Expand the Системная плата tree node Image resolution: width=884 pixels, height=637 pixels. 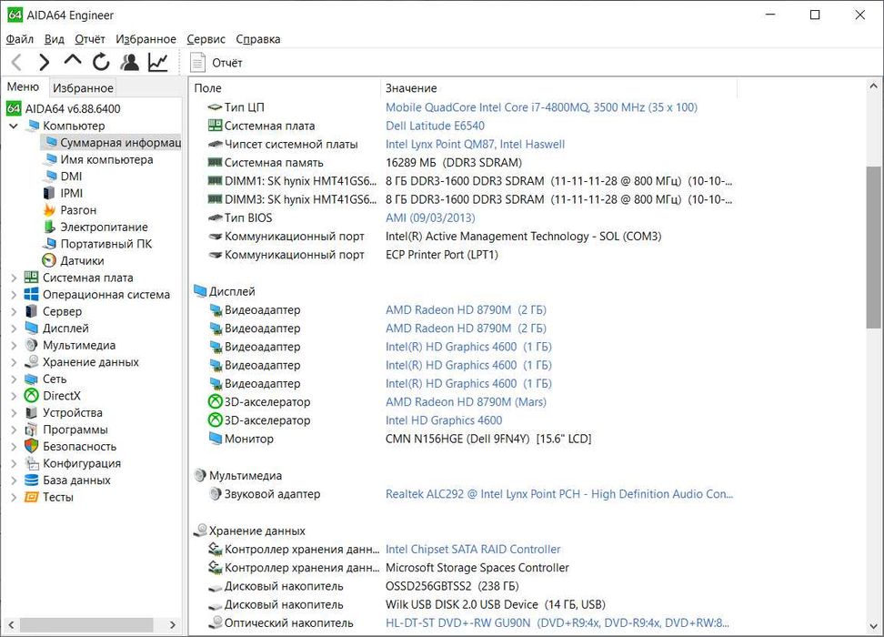(x=14, y=278)
